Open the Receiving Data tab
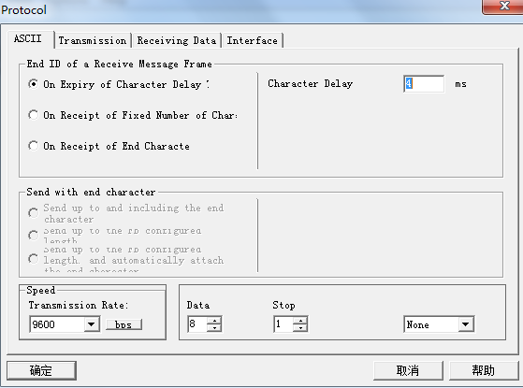The height and width of the screenshot is (388, 523). point(177,40)
